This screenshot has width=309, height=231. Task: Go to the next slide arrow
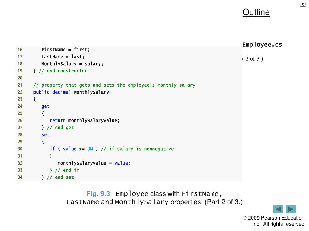pos(291,209)
